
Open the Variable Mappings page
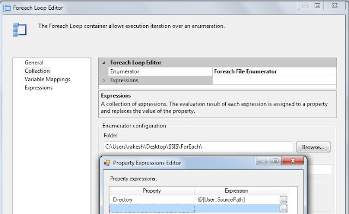(x=47, y=80)
